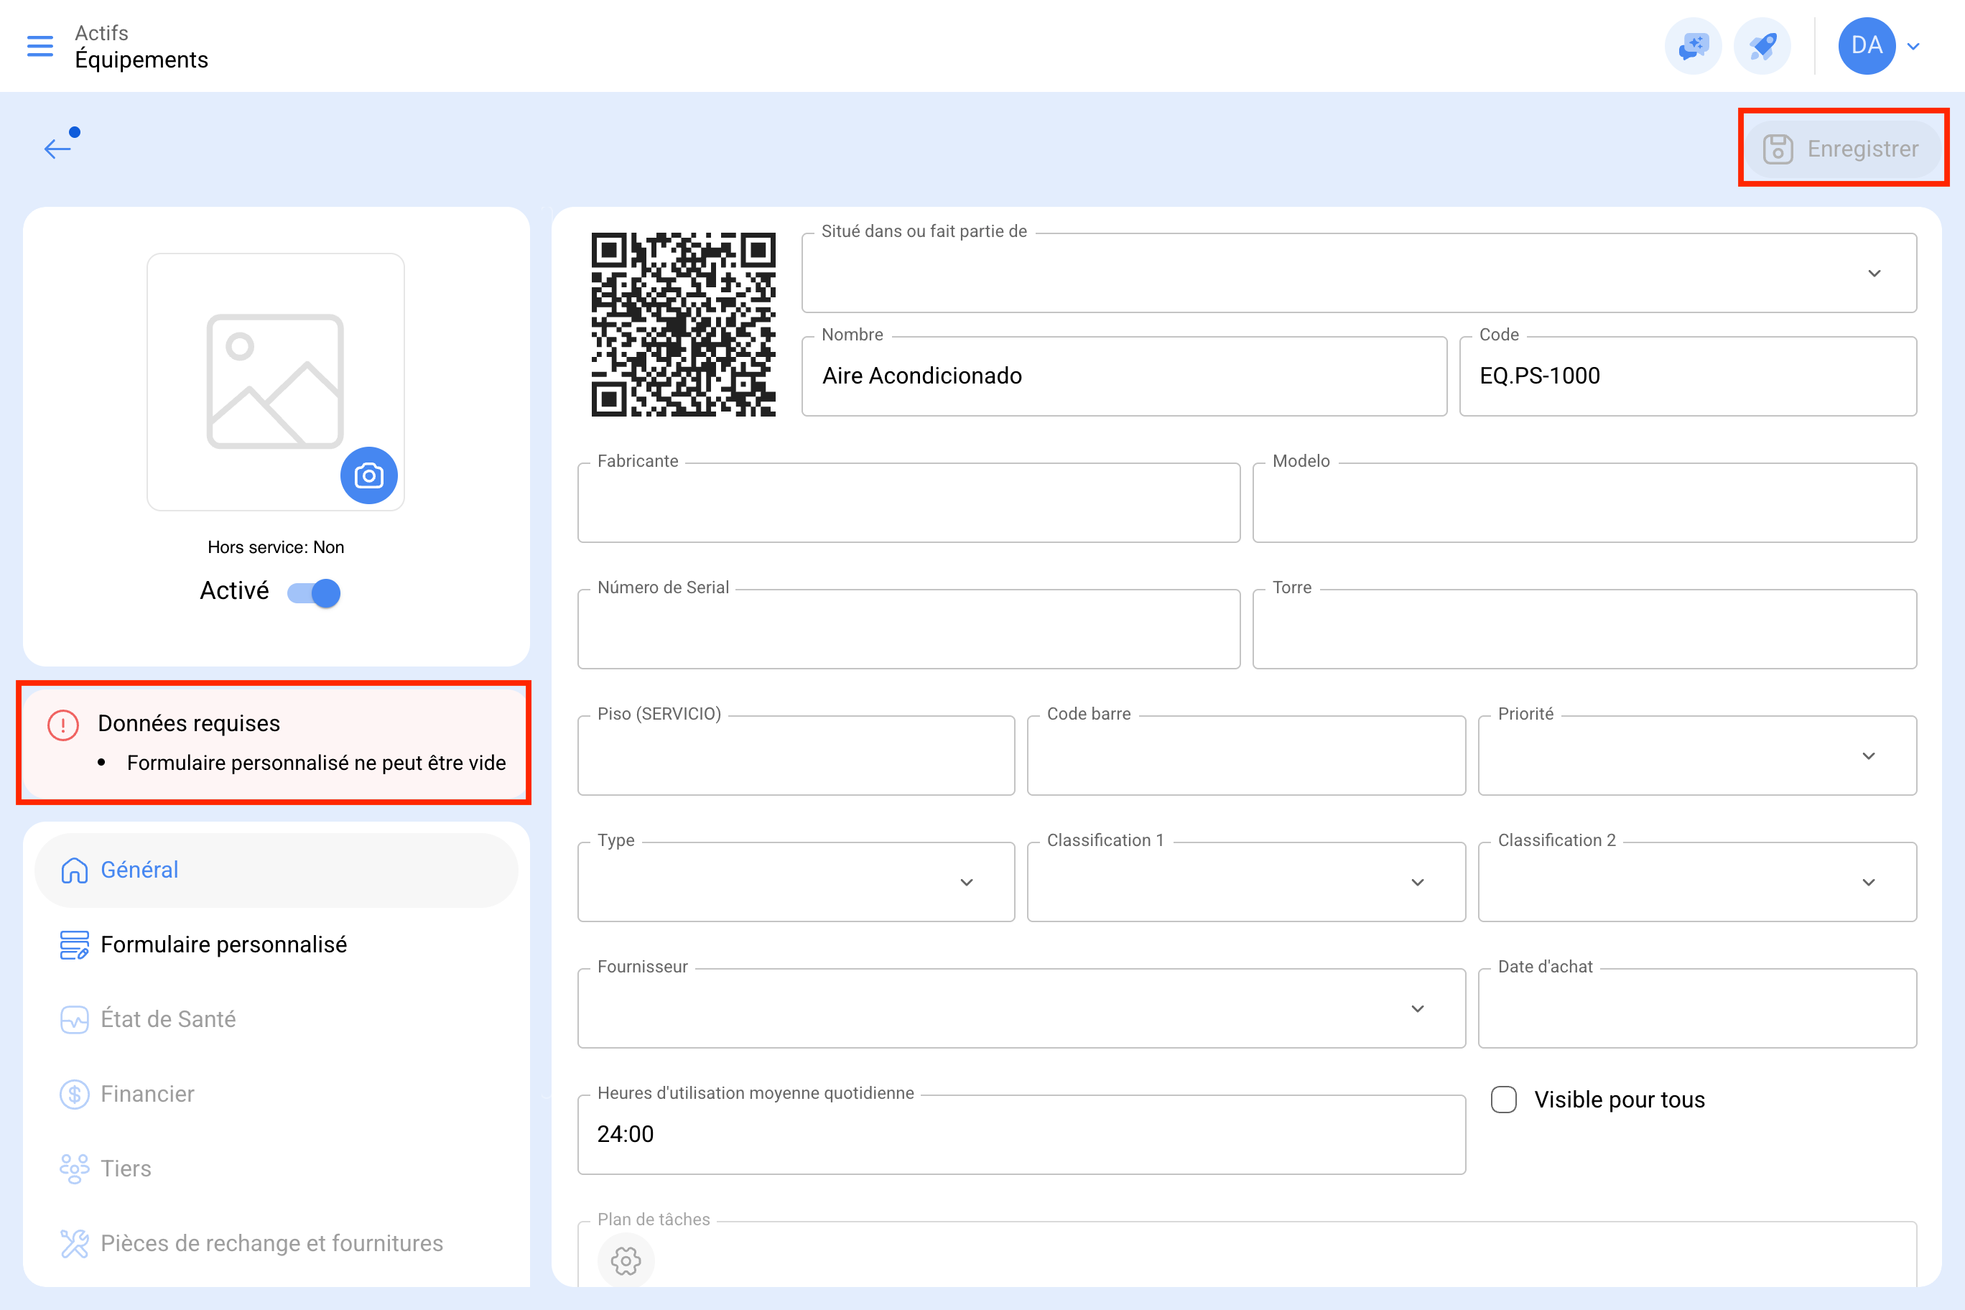Viewport: 1965px width, 1310px height.
Task: Open the État de Santé tab
Action: tap(276, 1019)
